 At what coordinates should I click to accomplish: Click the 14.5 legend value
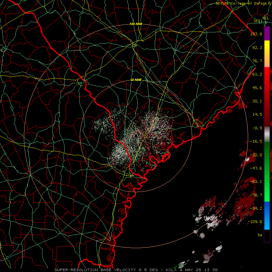pyautogui.click(x=257, y=115)
